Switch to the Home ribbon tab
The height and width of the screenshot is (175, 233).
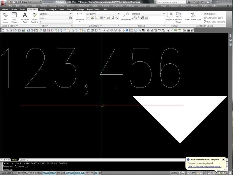(x=14, y=9)
